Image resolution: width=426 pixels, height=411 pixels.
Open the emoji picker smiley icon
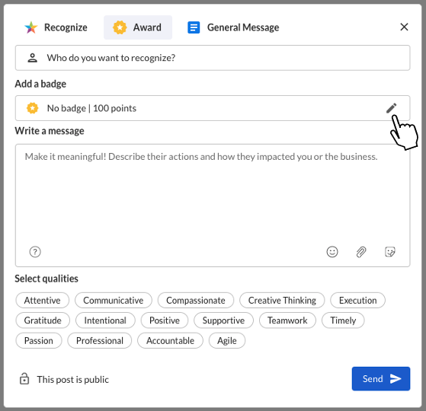pyautogui.click(x=332, y=252)
